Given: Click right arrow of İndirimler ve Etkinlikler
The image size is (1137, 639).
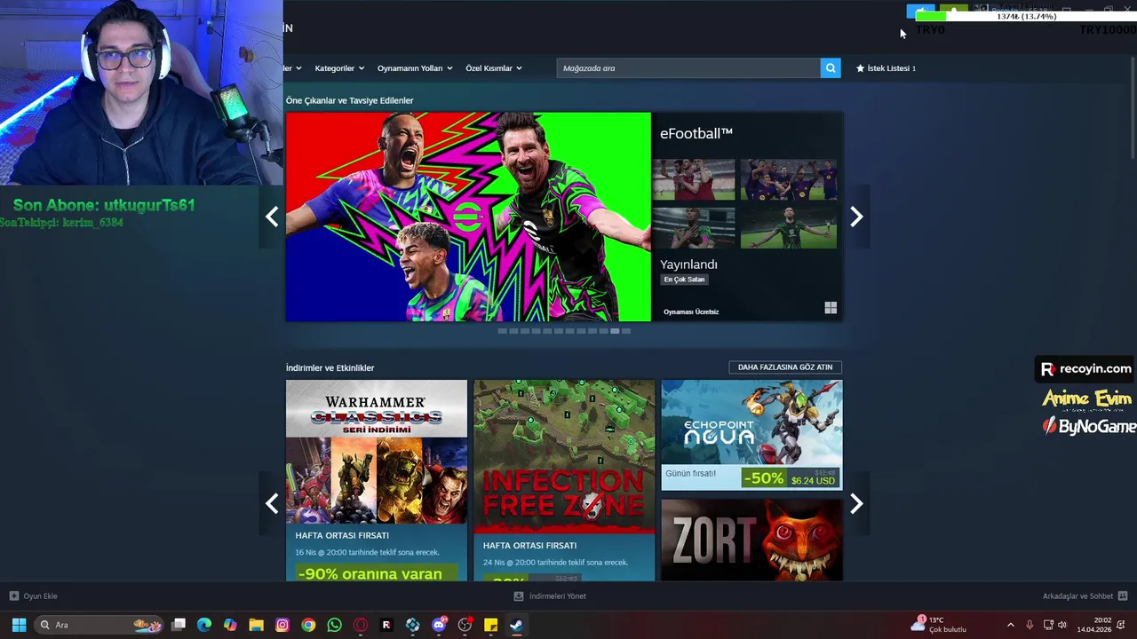Looking at the screenshot, I should [856, 504].
